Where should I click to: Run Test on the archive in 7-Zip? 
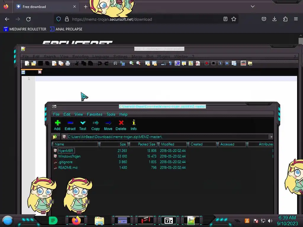pos(83,125)
